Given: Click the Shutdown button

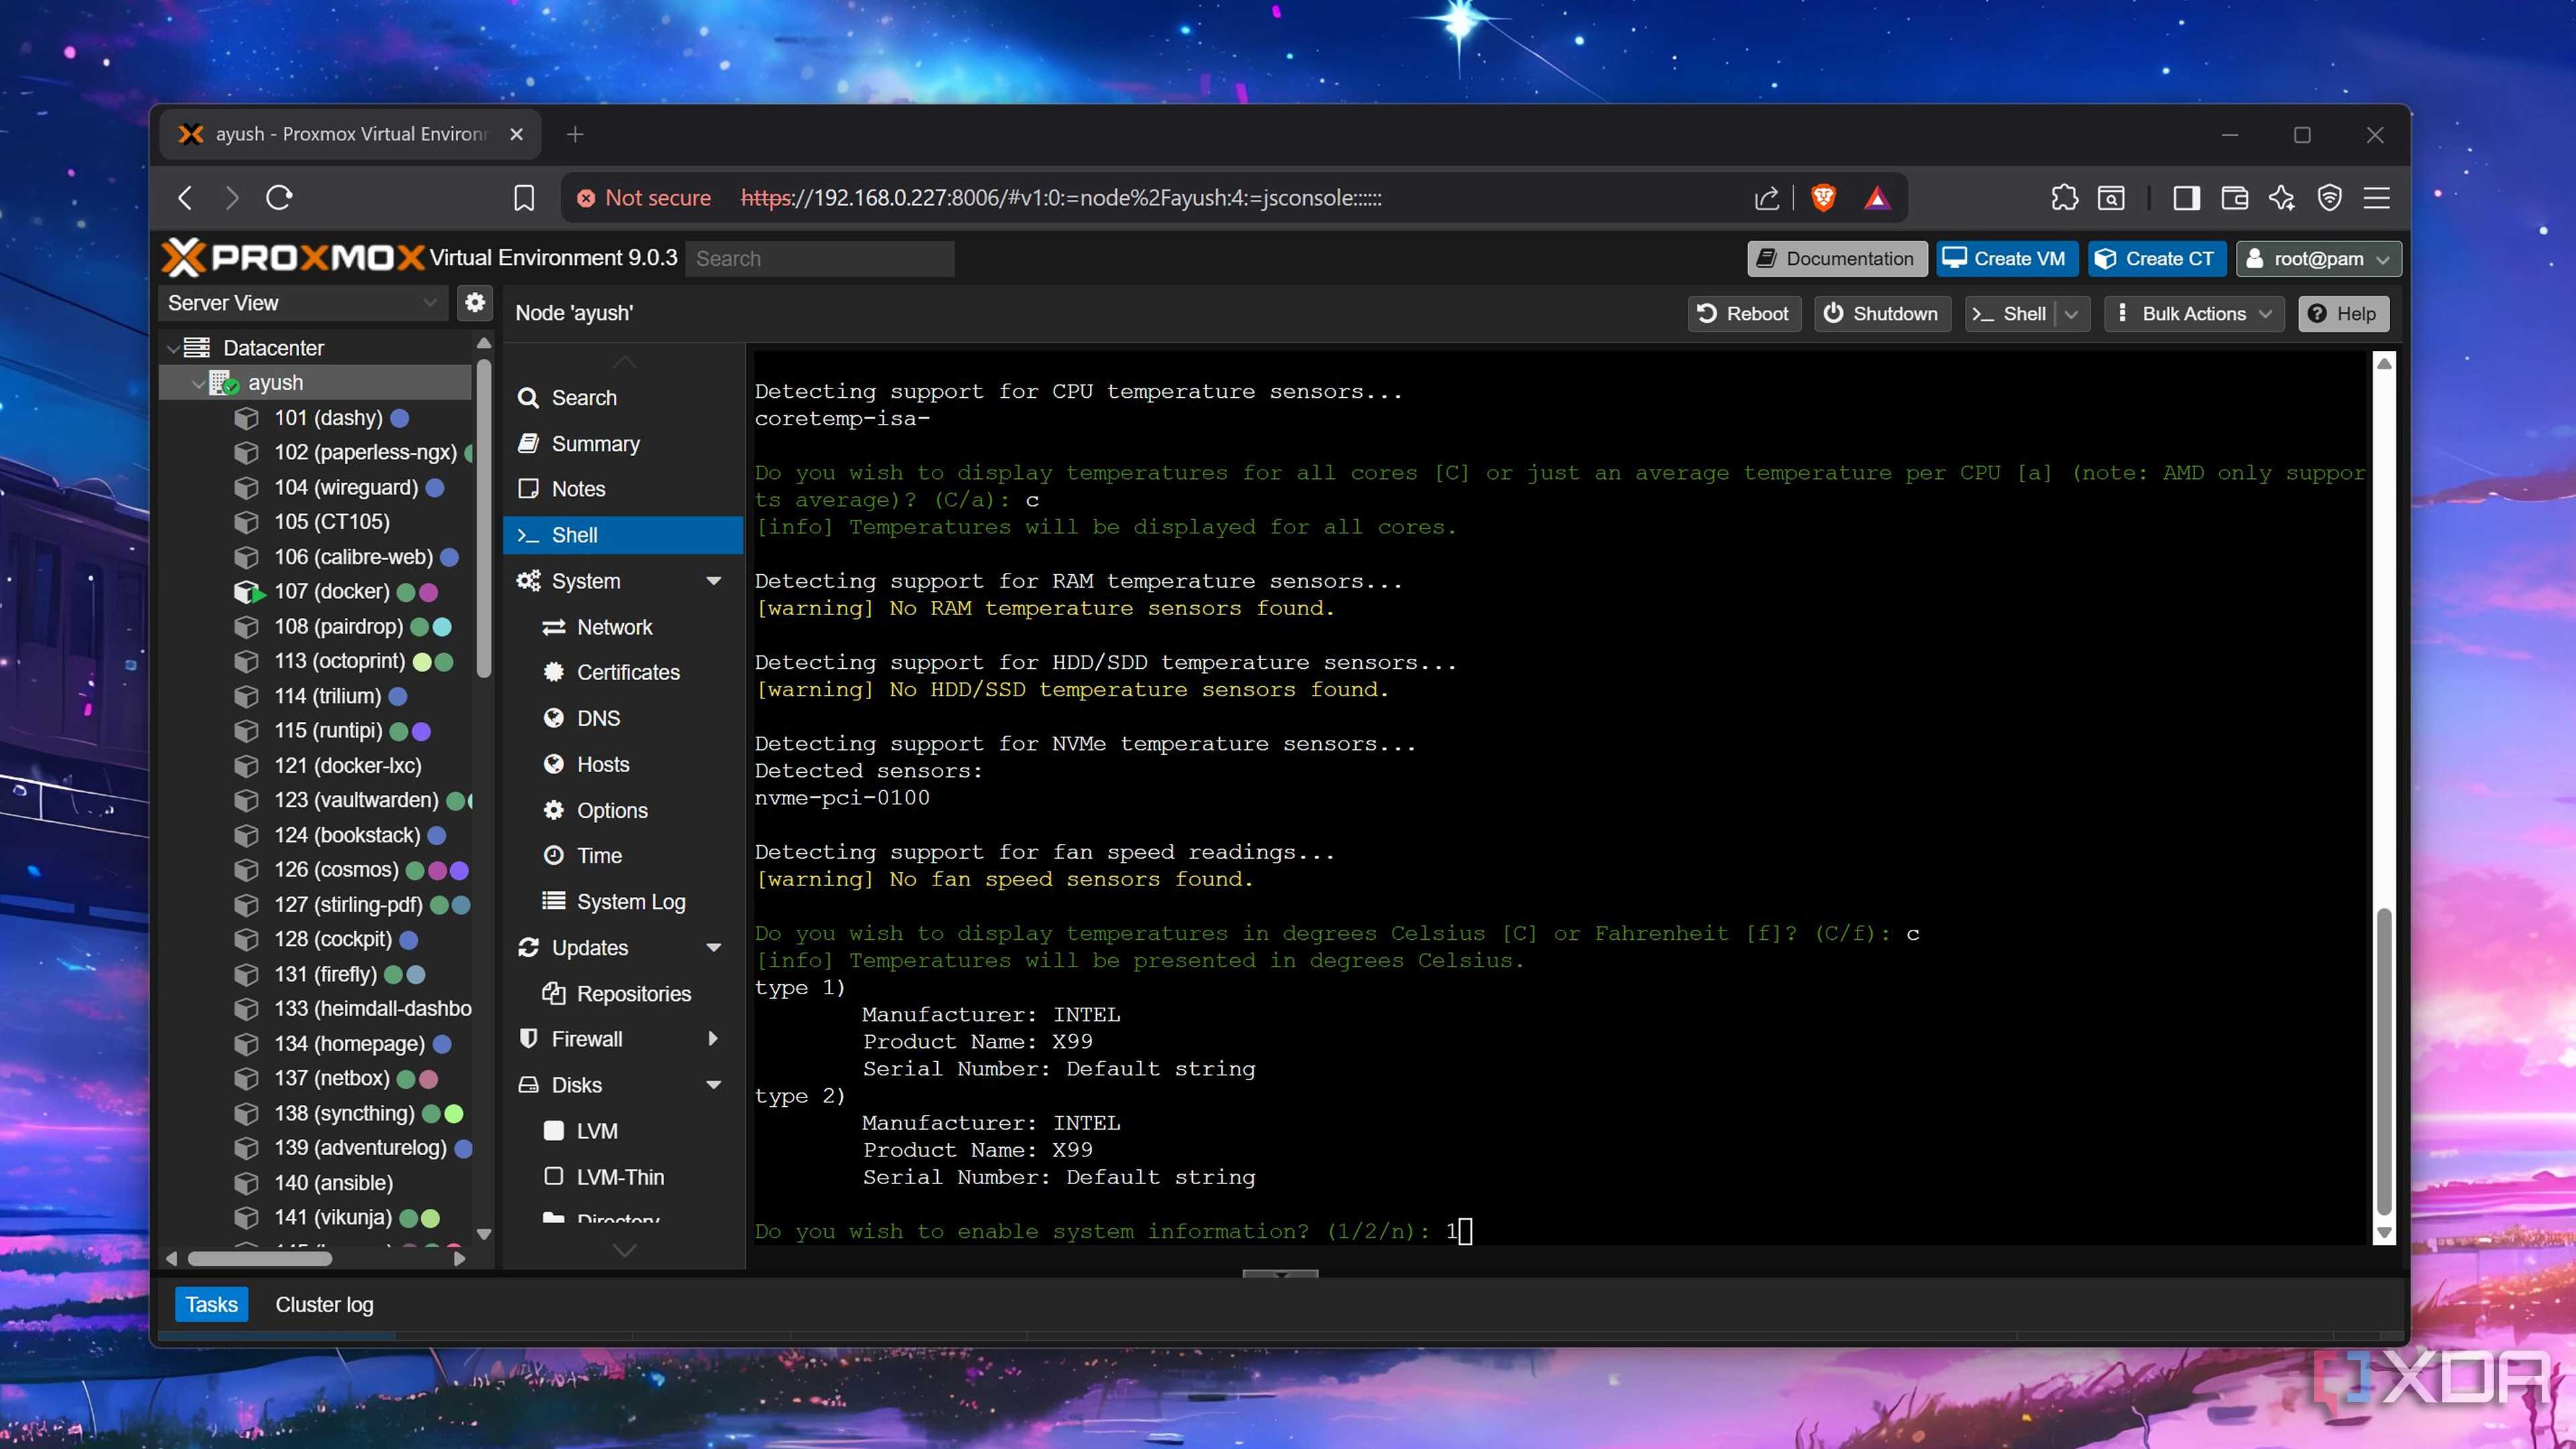Looking at the screenshot, I should (x=1882, y=314).
